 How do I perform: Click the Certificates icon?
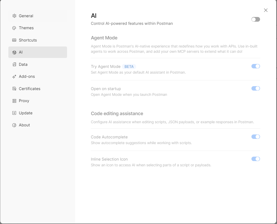click(14, 89)
